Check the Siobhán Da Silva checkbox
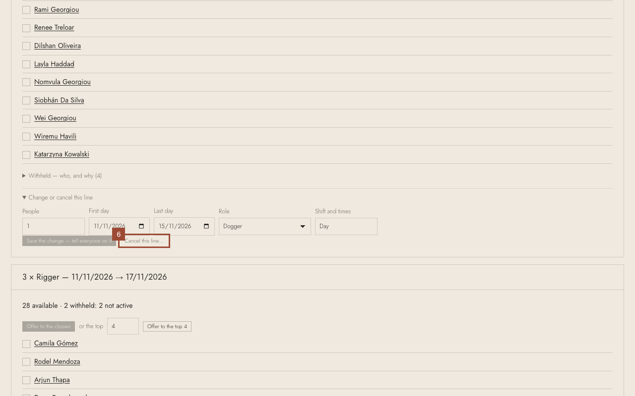The image size is (635, 396). coord(26,100)
